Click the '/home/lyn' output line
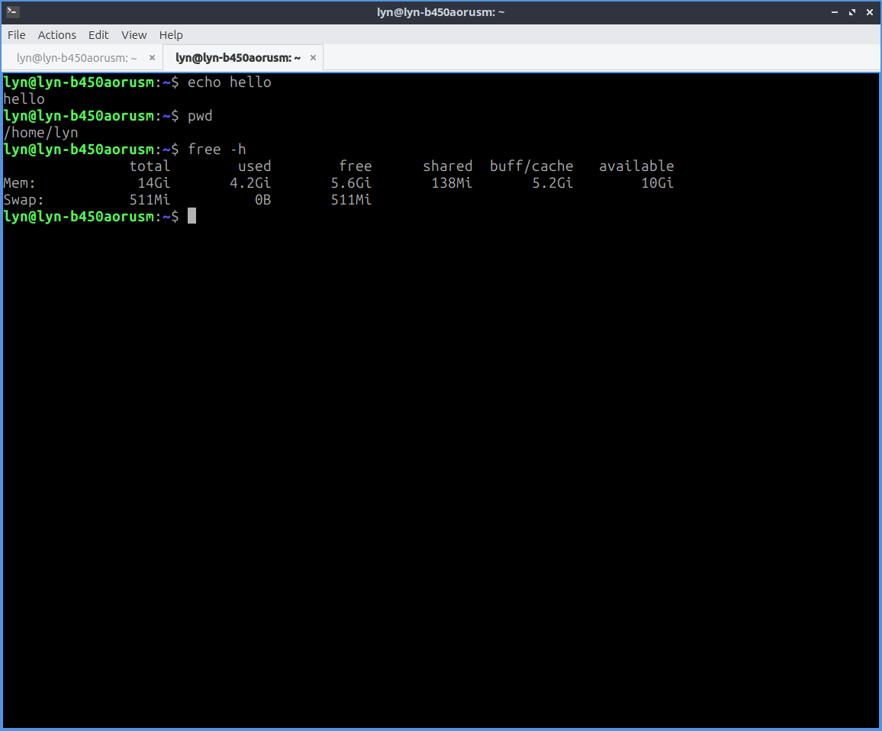 [x=40, y=133]
